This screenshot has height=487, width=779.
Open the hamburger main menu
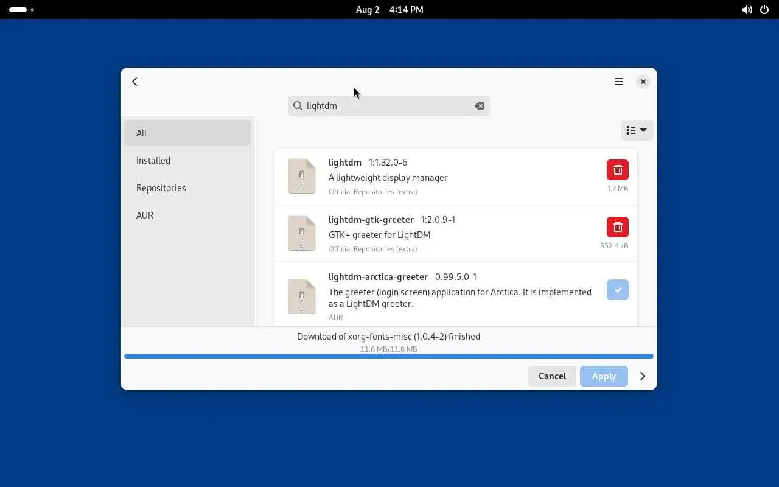pyautogui.click(x=619, y=82)
